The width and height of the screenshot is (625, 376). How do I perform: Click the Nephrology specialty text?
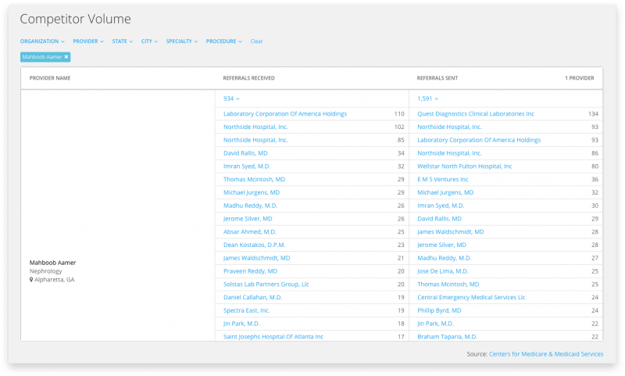[45, 271]
